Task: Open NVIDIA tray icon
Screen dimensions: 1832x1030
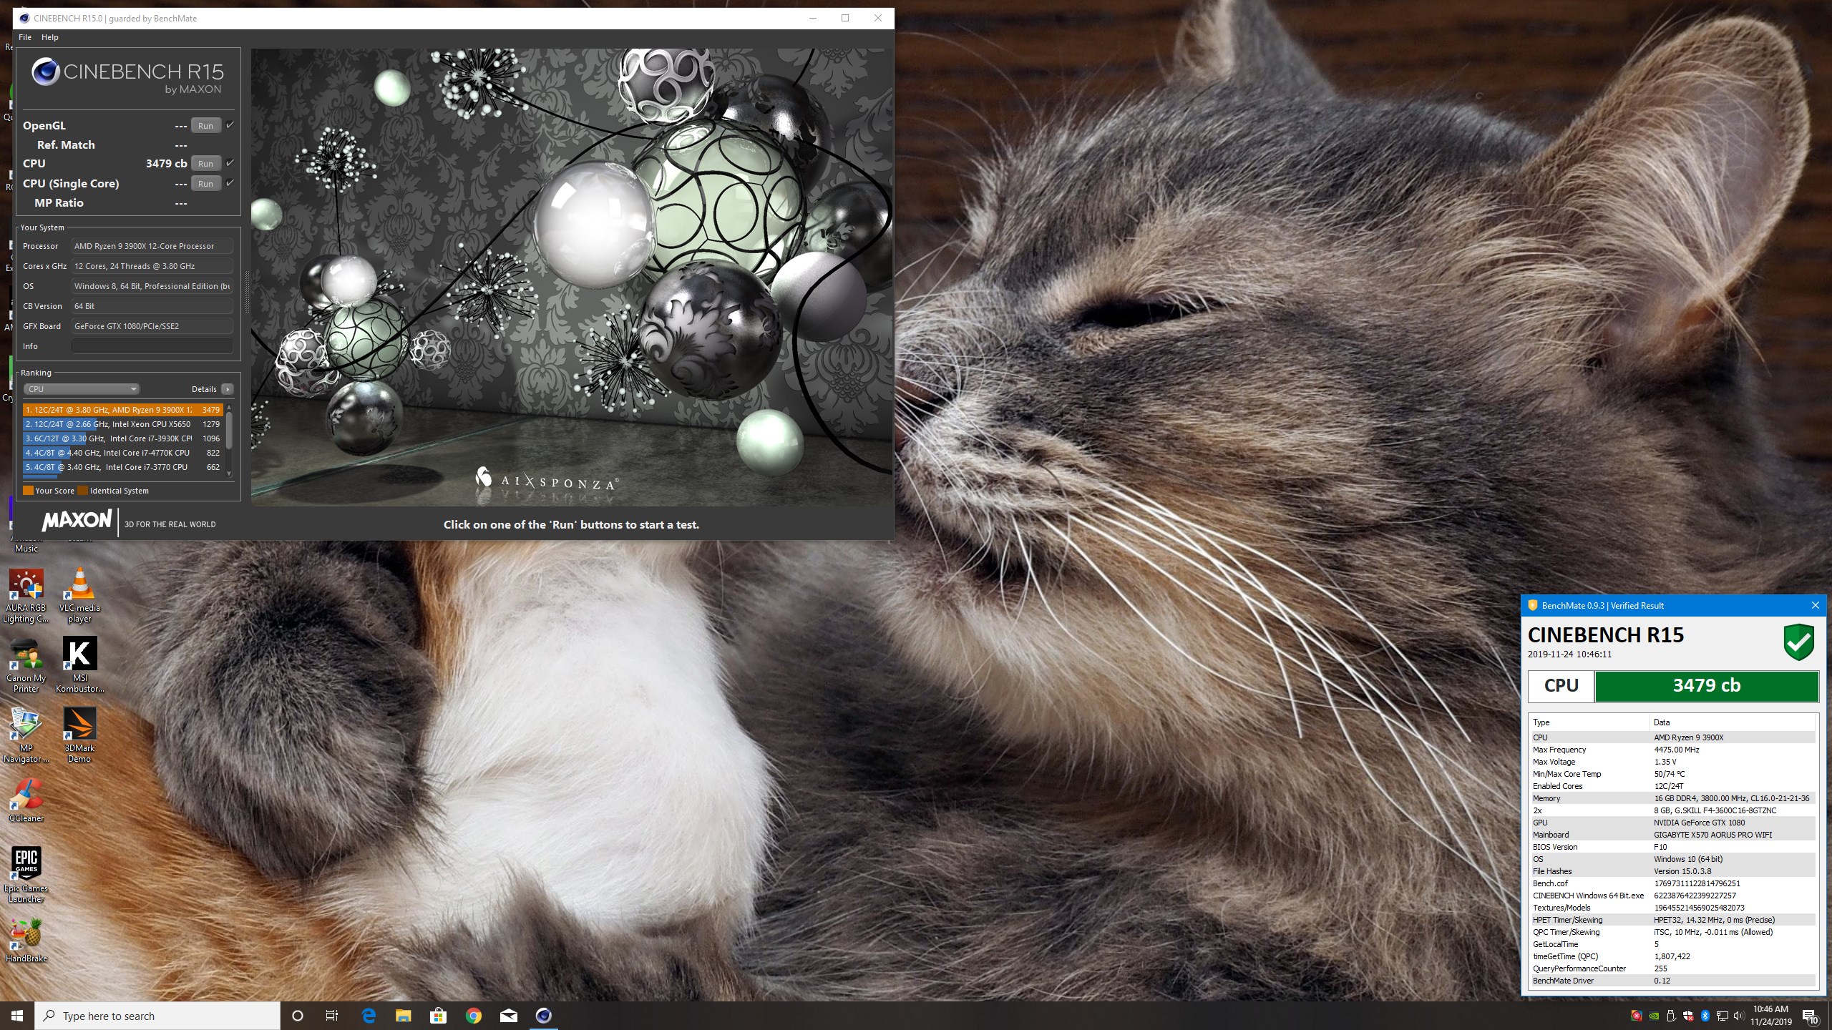Action: [1654, 1016]
